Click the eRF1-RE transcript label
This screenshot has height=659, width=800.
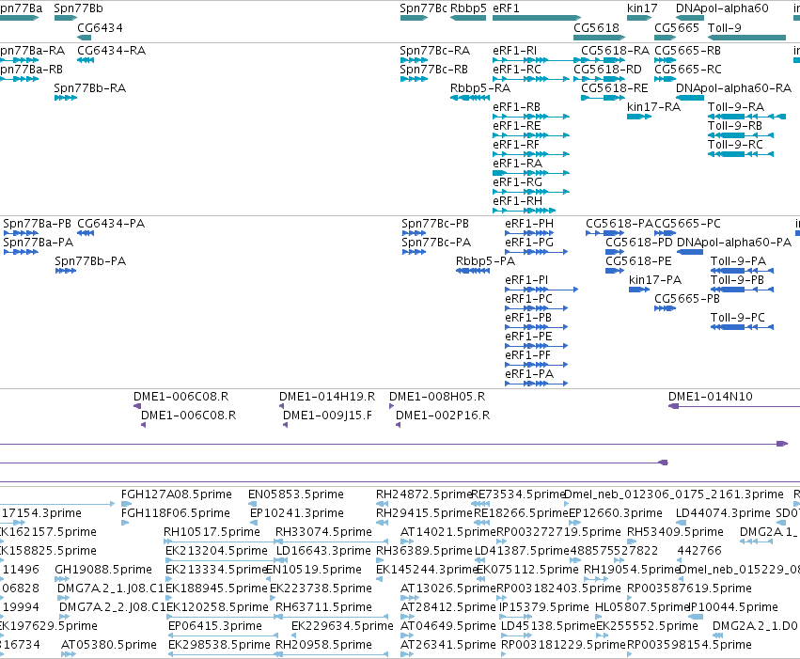(517, 126)
